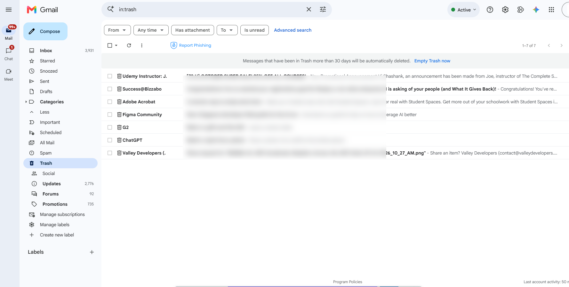Open the From filter dropdown
The width and height of the screenshot is (569, 287).
pyautogui.click(x=117, y=30)
